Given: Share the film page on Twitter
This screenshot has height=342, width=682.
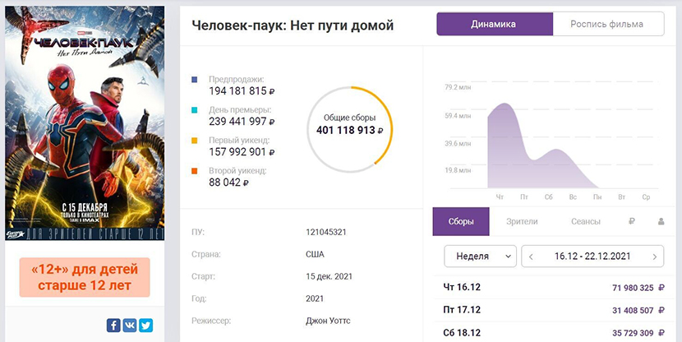Looking at the screenshot, I should click(145, 325).
